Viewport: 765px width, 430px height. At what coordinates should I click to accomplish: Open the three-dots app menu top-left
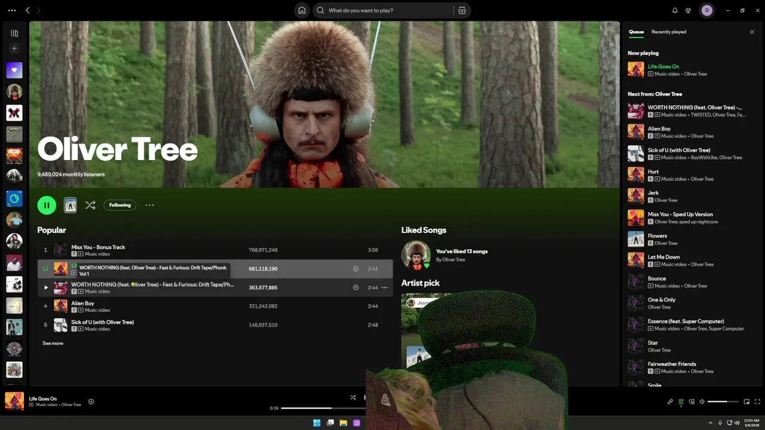click(12, 10)
